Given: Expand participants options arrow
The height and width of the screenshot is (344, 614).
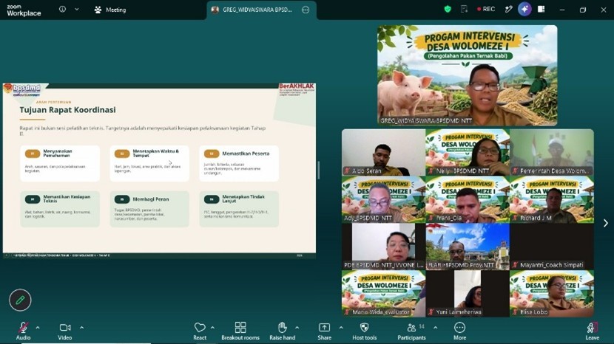Looking at the screenshot, I should [x=436, y=328].
